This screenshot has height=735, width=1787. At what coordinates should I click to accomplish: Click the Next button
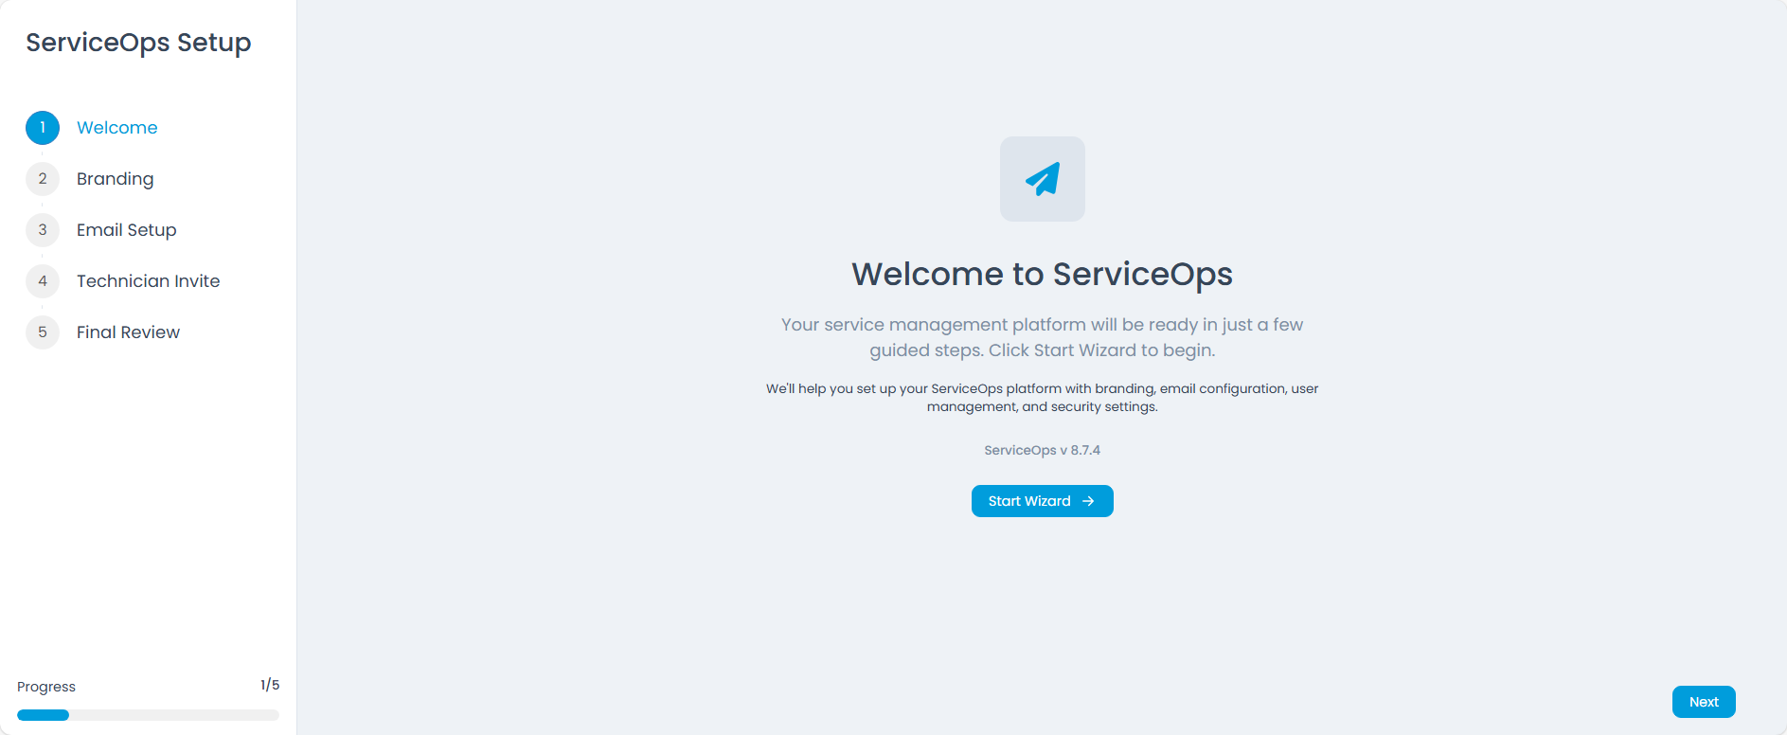[1703, 702]
